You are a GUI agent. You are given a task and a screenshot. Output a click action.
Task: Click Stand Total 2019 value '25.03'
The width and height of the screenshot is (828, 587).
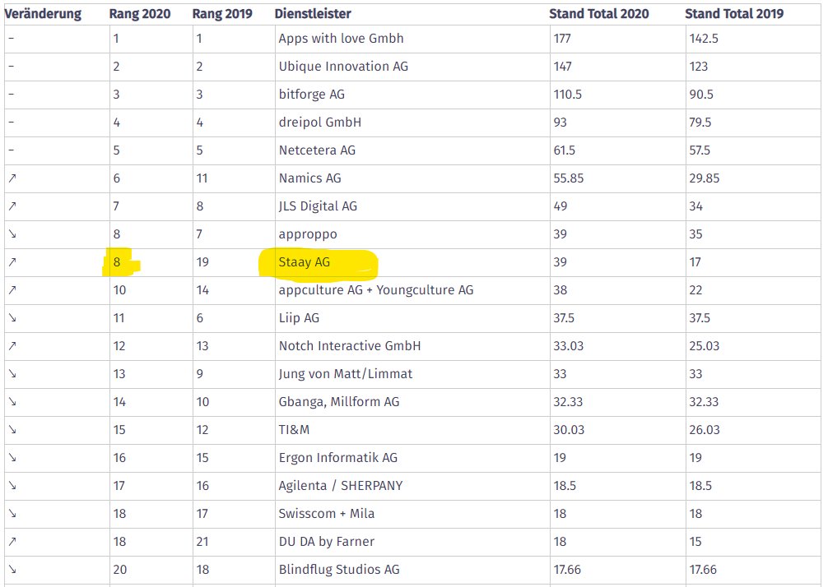point(705,346)
